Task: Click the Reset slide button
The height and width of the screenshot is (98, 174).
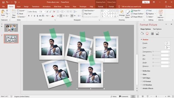Action: [x=20, y=14]
